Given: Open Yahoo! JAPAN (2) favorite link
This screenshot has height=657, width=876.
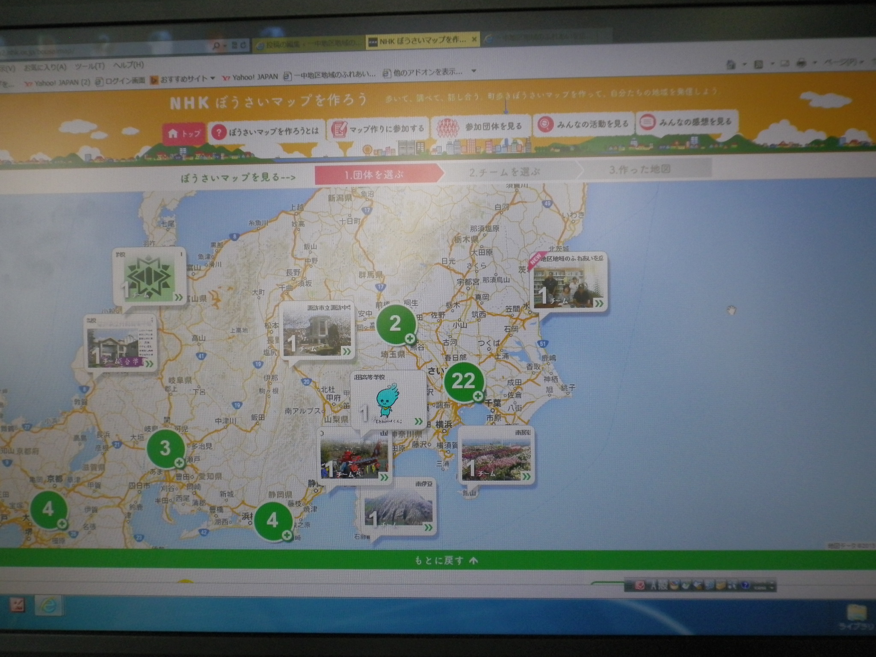Looking at the screenshot, I should tap(57, 83).
